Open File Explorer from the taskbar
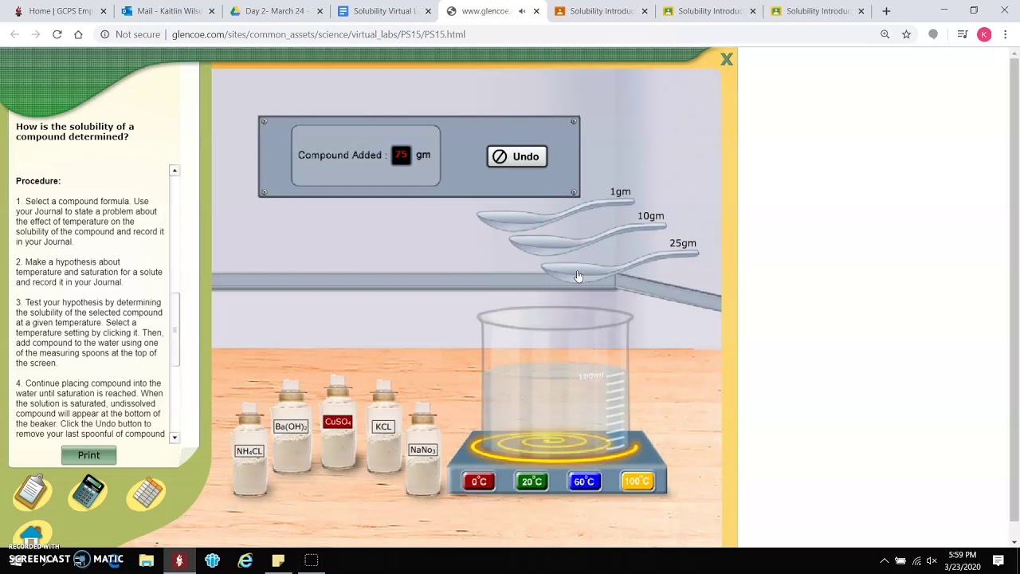The width and height of the screenshot is (1020, 574). [x=146, y=560]
